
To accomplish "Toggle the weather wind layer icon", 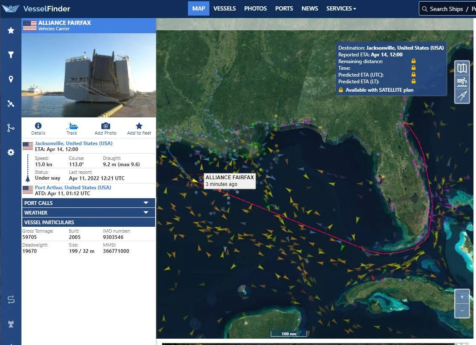I will (x=462, y=82).
